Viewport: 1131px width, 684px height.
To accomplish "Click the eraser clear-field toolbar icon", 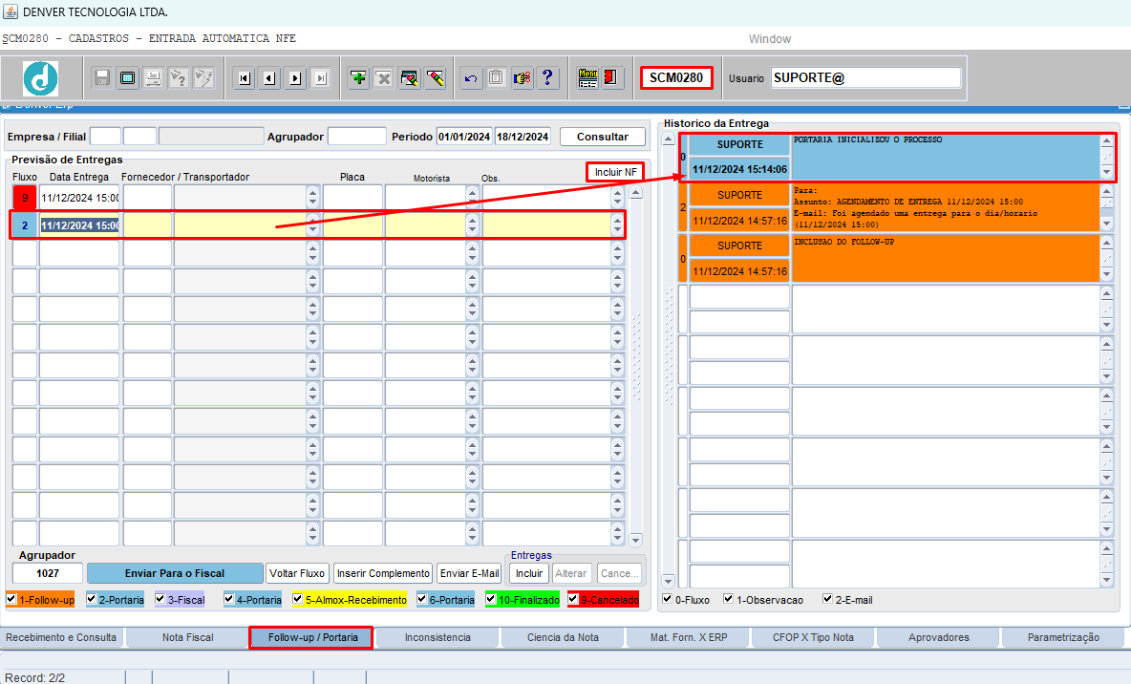I will point(435,78).
